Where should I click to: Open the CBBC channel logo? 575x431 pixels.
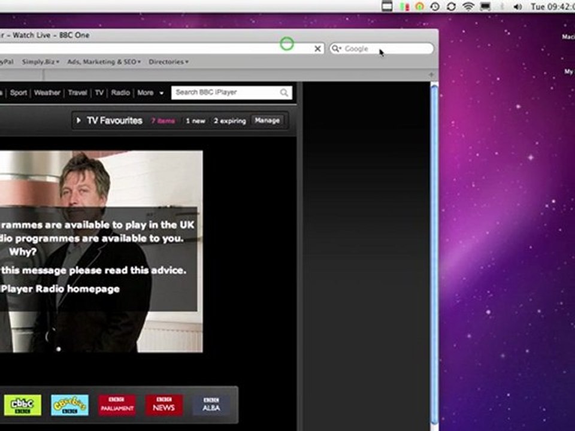[x=23, y=405]
